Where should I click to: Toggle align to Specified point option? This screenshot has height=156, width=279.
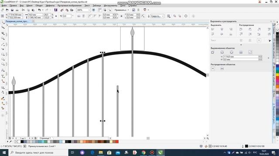250,52
